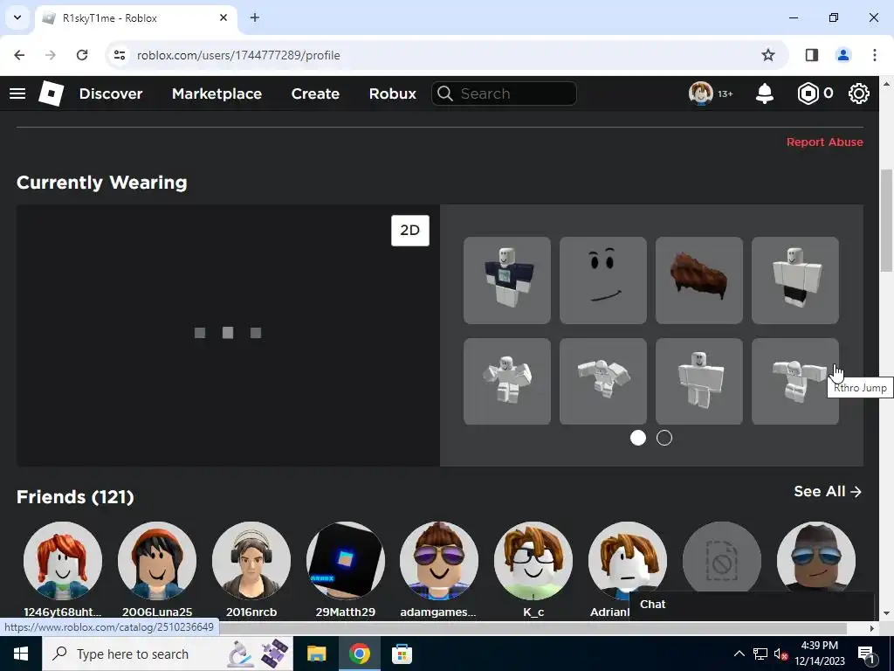Open own avatar profile in header
This screenshot has width=894, height=671.
pos(701,93)
